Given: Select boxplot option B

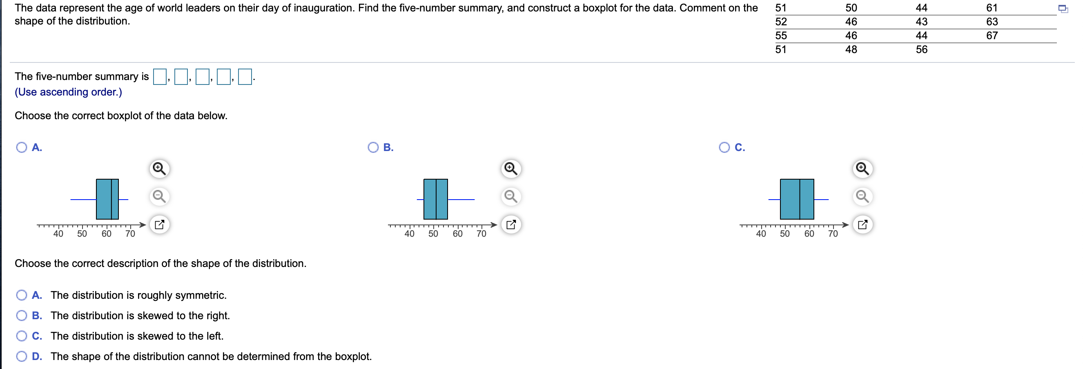Looking at the screenshot, I should click(373, 147).
